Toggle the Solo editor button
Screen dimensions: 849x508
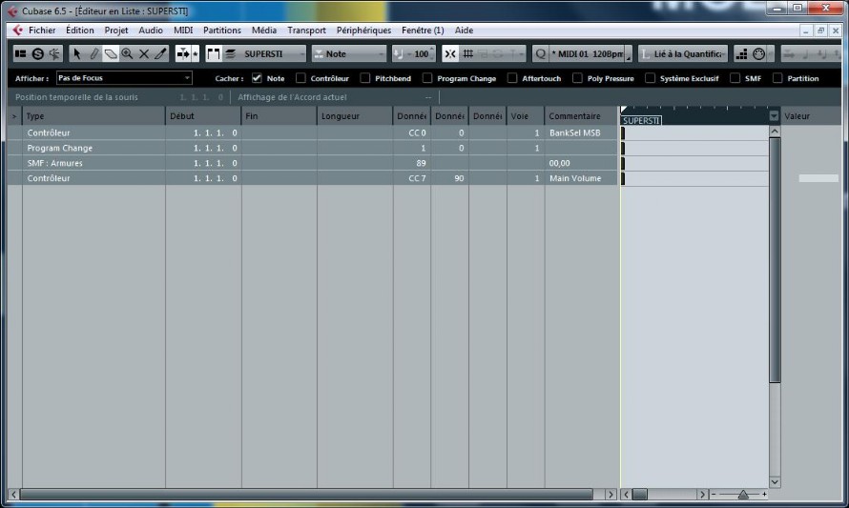click(x=37, y=53)
